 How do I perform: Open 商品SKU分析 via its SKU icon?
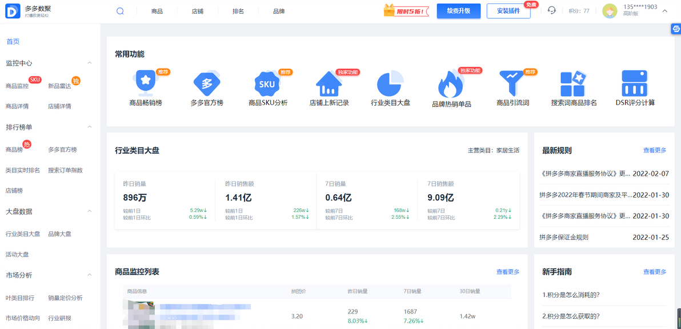click(x=268, y=83)
